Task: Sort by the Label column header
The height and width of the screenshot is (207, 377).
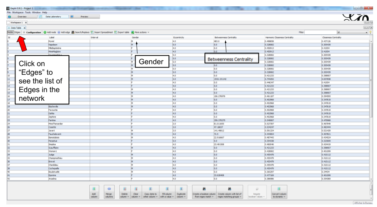Action: 69,38
